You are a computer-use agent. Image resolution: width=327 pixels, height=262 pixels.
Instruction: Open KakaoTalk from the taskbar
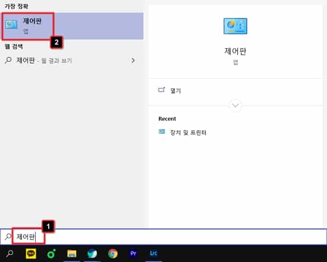click(x=31, y=254)
